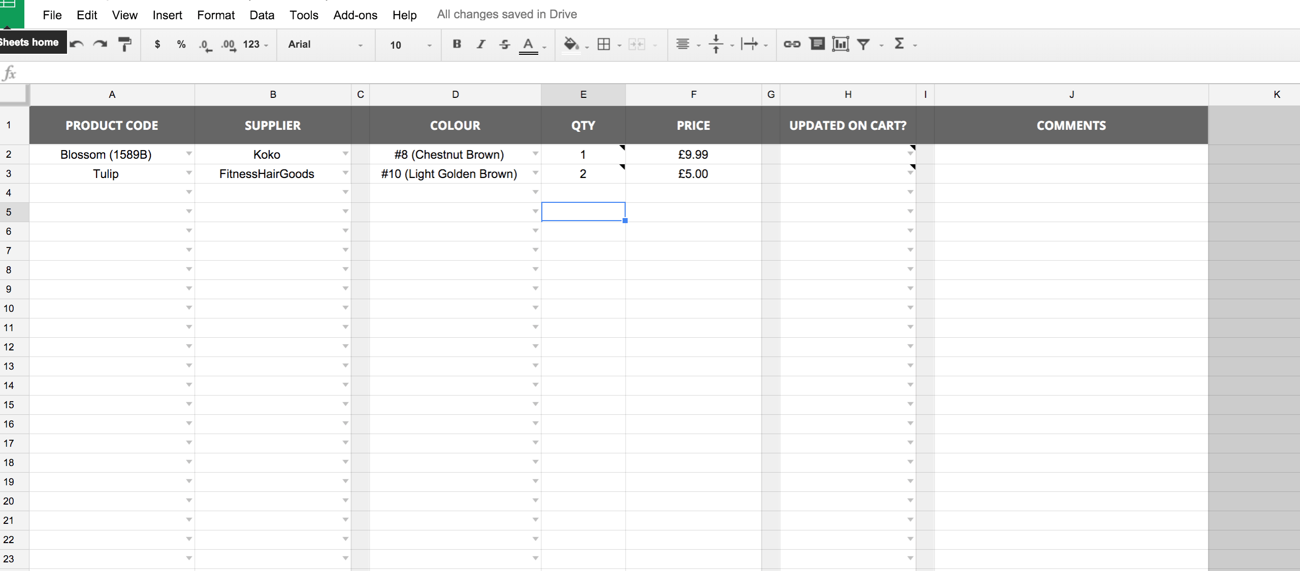
Task: Open the Add-ons menu
Action: 355,15
